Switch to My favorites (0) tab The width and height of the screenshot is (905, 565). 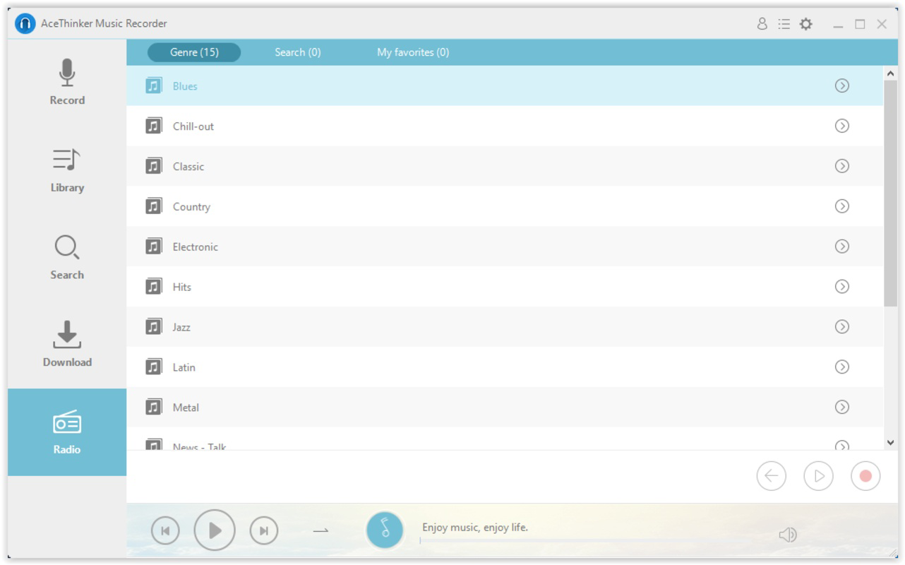coord(413,52)
